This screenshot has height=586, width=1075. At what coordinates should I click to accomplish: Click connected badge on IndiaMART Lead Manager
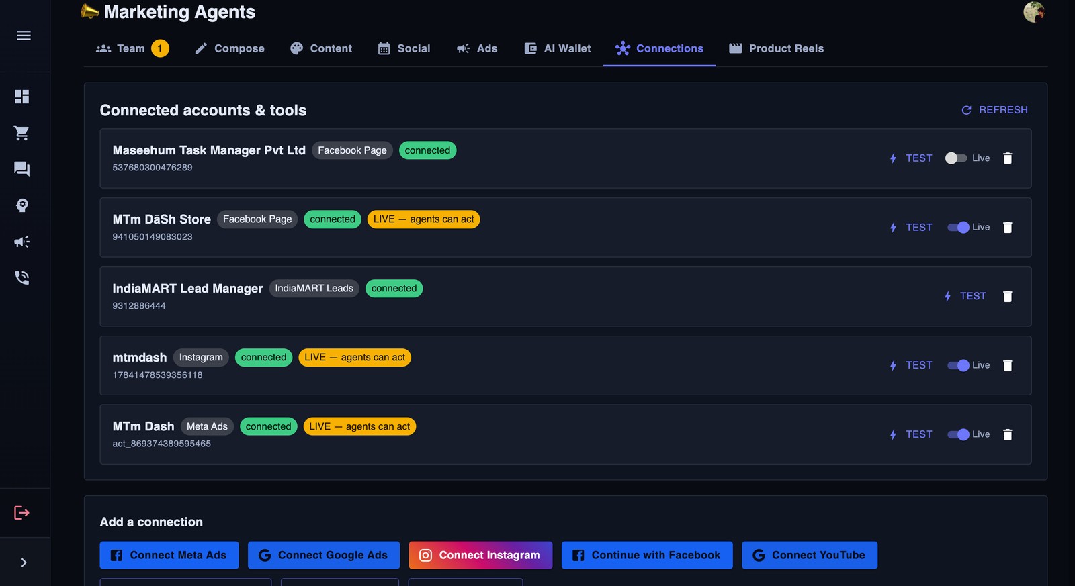pos(394,289)
